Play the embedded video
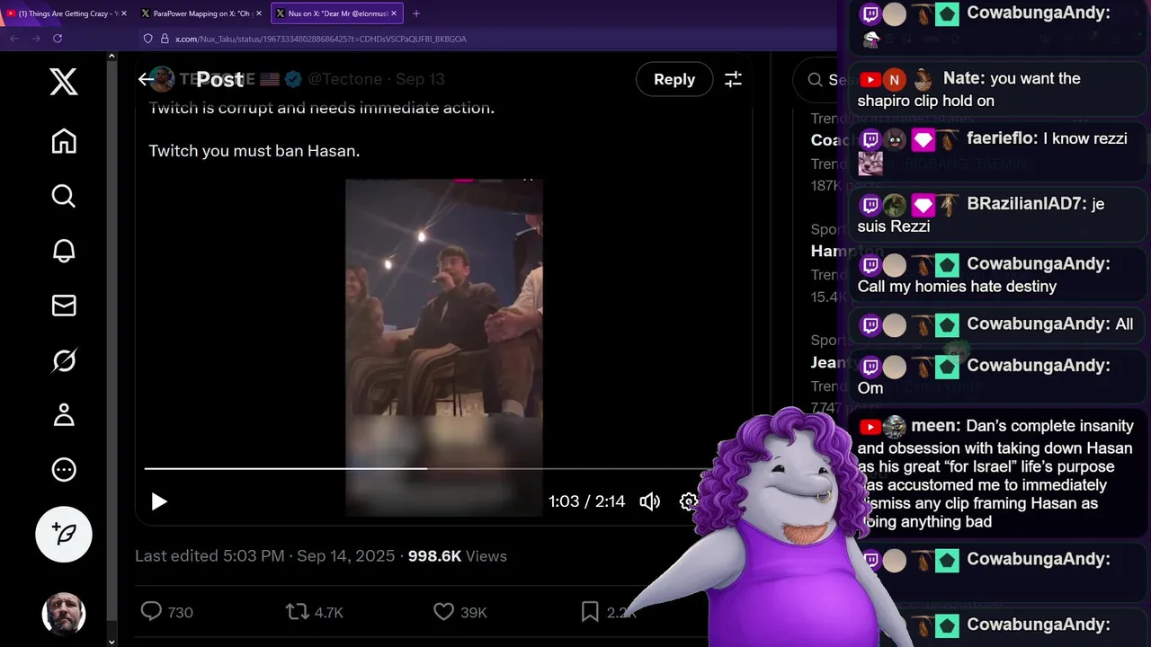The height and width of the screenshot is (647, 1151). pos(158,501)
